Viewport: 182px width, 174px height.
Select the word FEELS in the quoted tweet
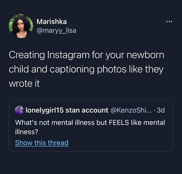tap(119, 123)
